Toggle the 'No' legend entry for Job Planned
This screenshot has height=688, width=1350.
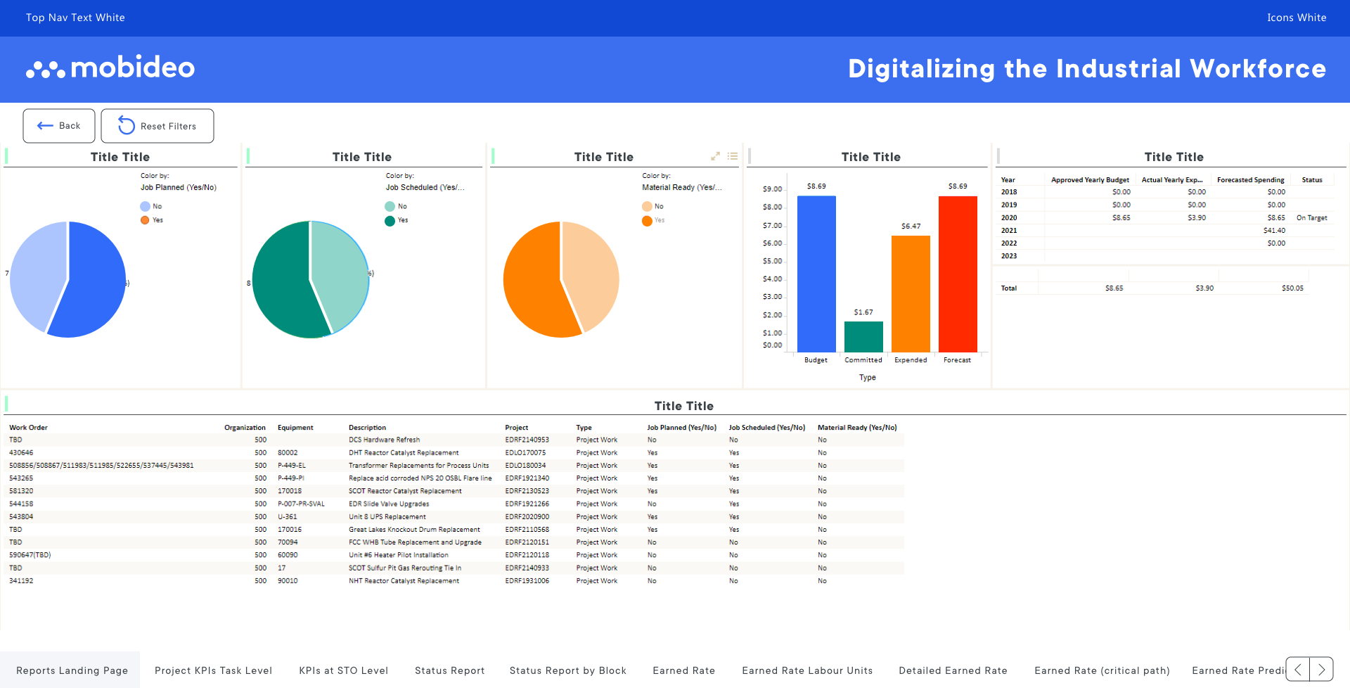[x=152, y=206]
